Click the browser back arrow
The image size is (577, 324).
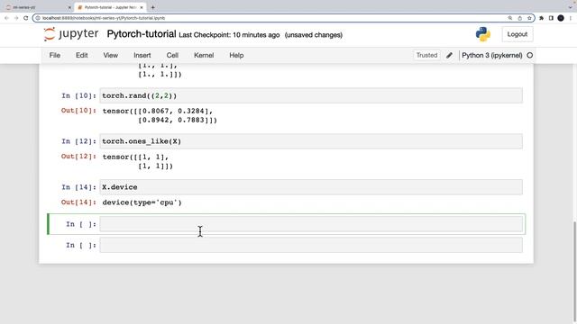[x=6, y=18]
